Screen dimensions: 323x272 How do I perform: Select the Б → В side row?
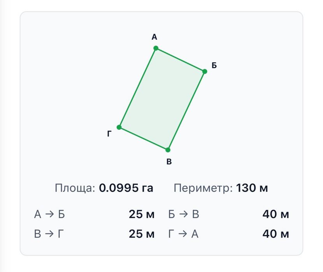pos(229,214)
